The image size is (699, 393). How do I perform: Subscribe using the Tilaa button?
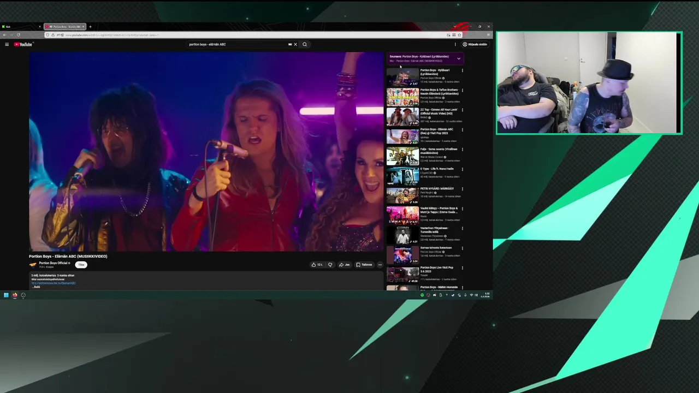[x=81, y=265]
